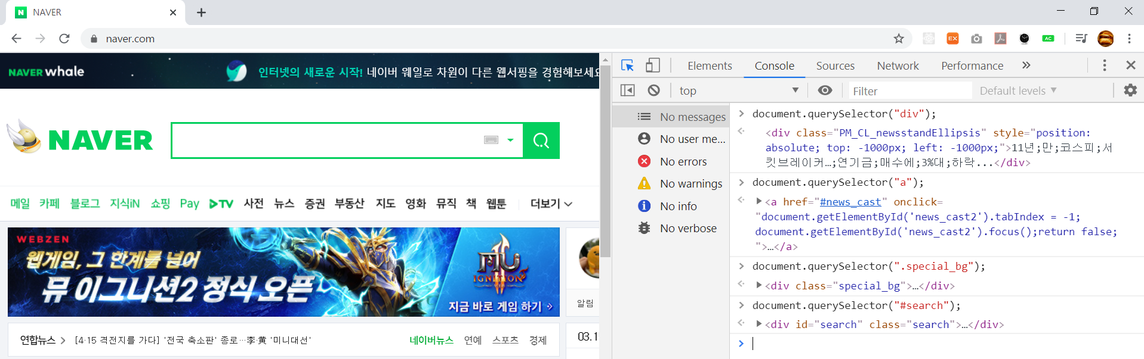Open the pale extension icon left of the EX icon
Screen dimensions: 1144x359
tap(929, 39)
